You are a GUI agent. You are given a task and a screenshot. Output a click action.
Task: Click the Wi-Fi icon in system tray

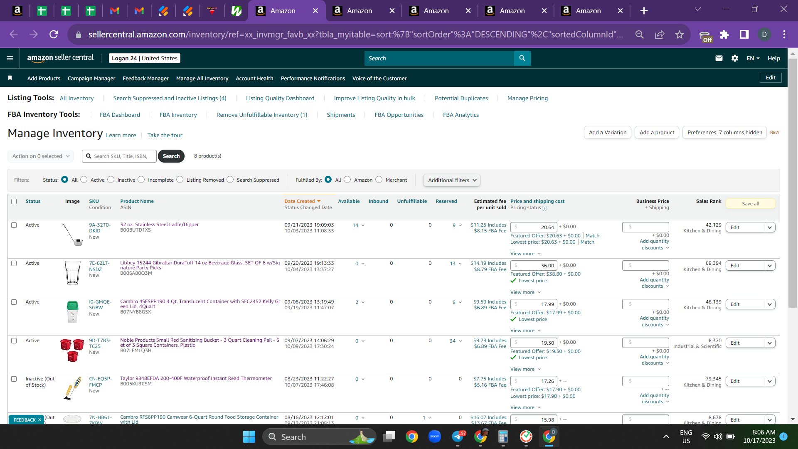pyautogui.click(x=705, y=437)
